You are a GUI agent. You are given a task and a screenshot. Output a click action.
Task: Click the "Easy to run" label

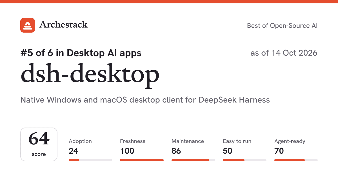click(x=237, y=141)
